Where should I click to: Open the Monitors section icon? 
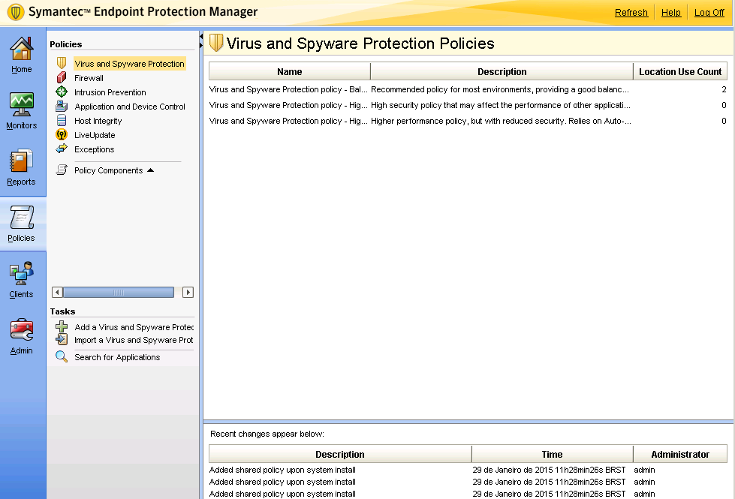[21, 105]
